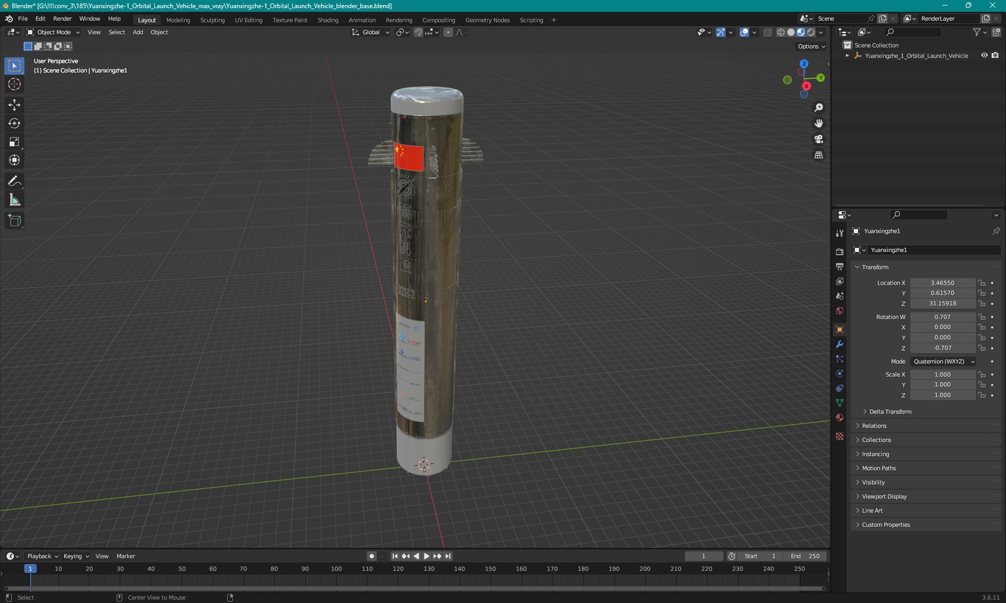Select the Scale tool
The height and width of the screenshot is (603, 1006).
click(15, 142)
